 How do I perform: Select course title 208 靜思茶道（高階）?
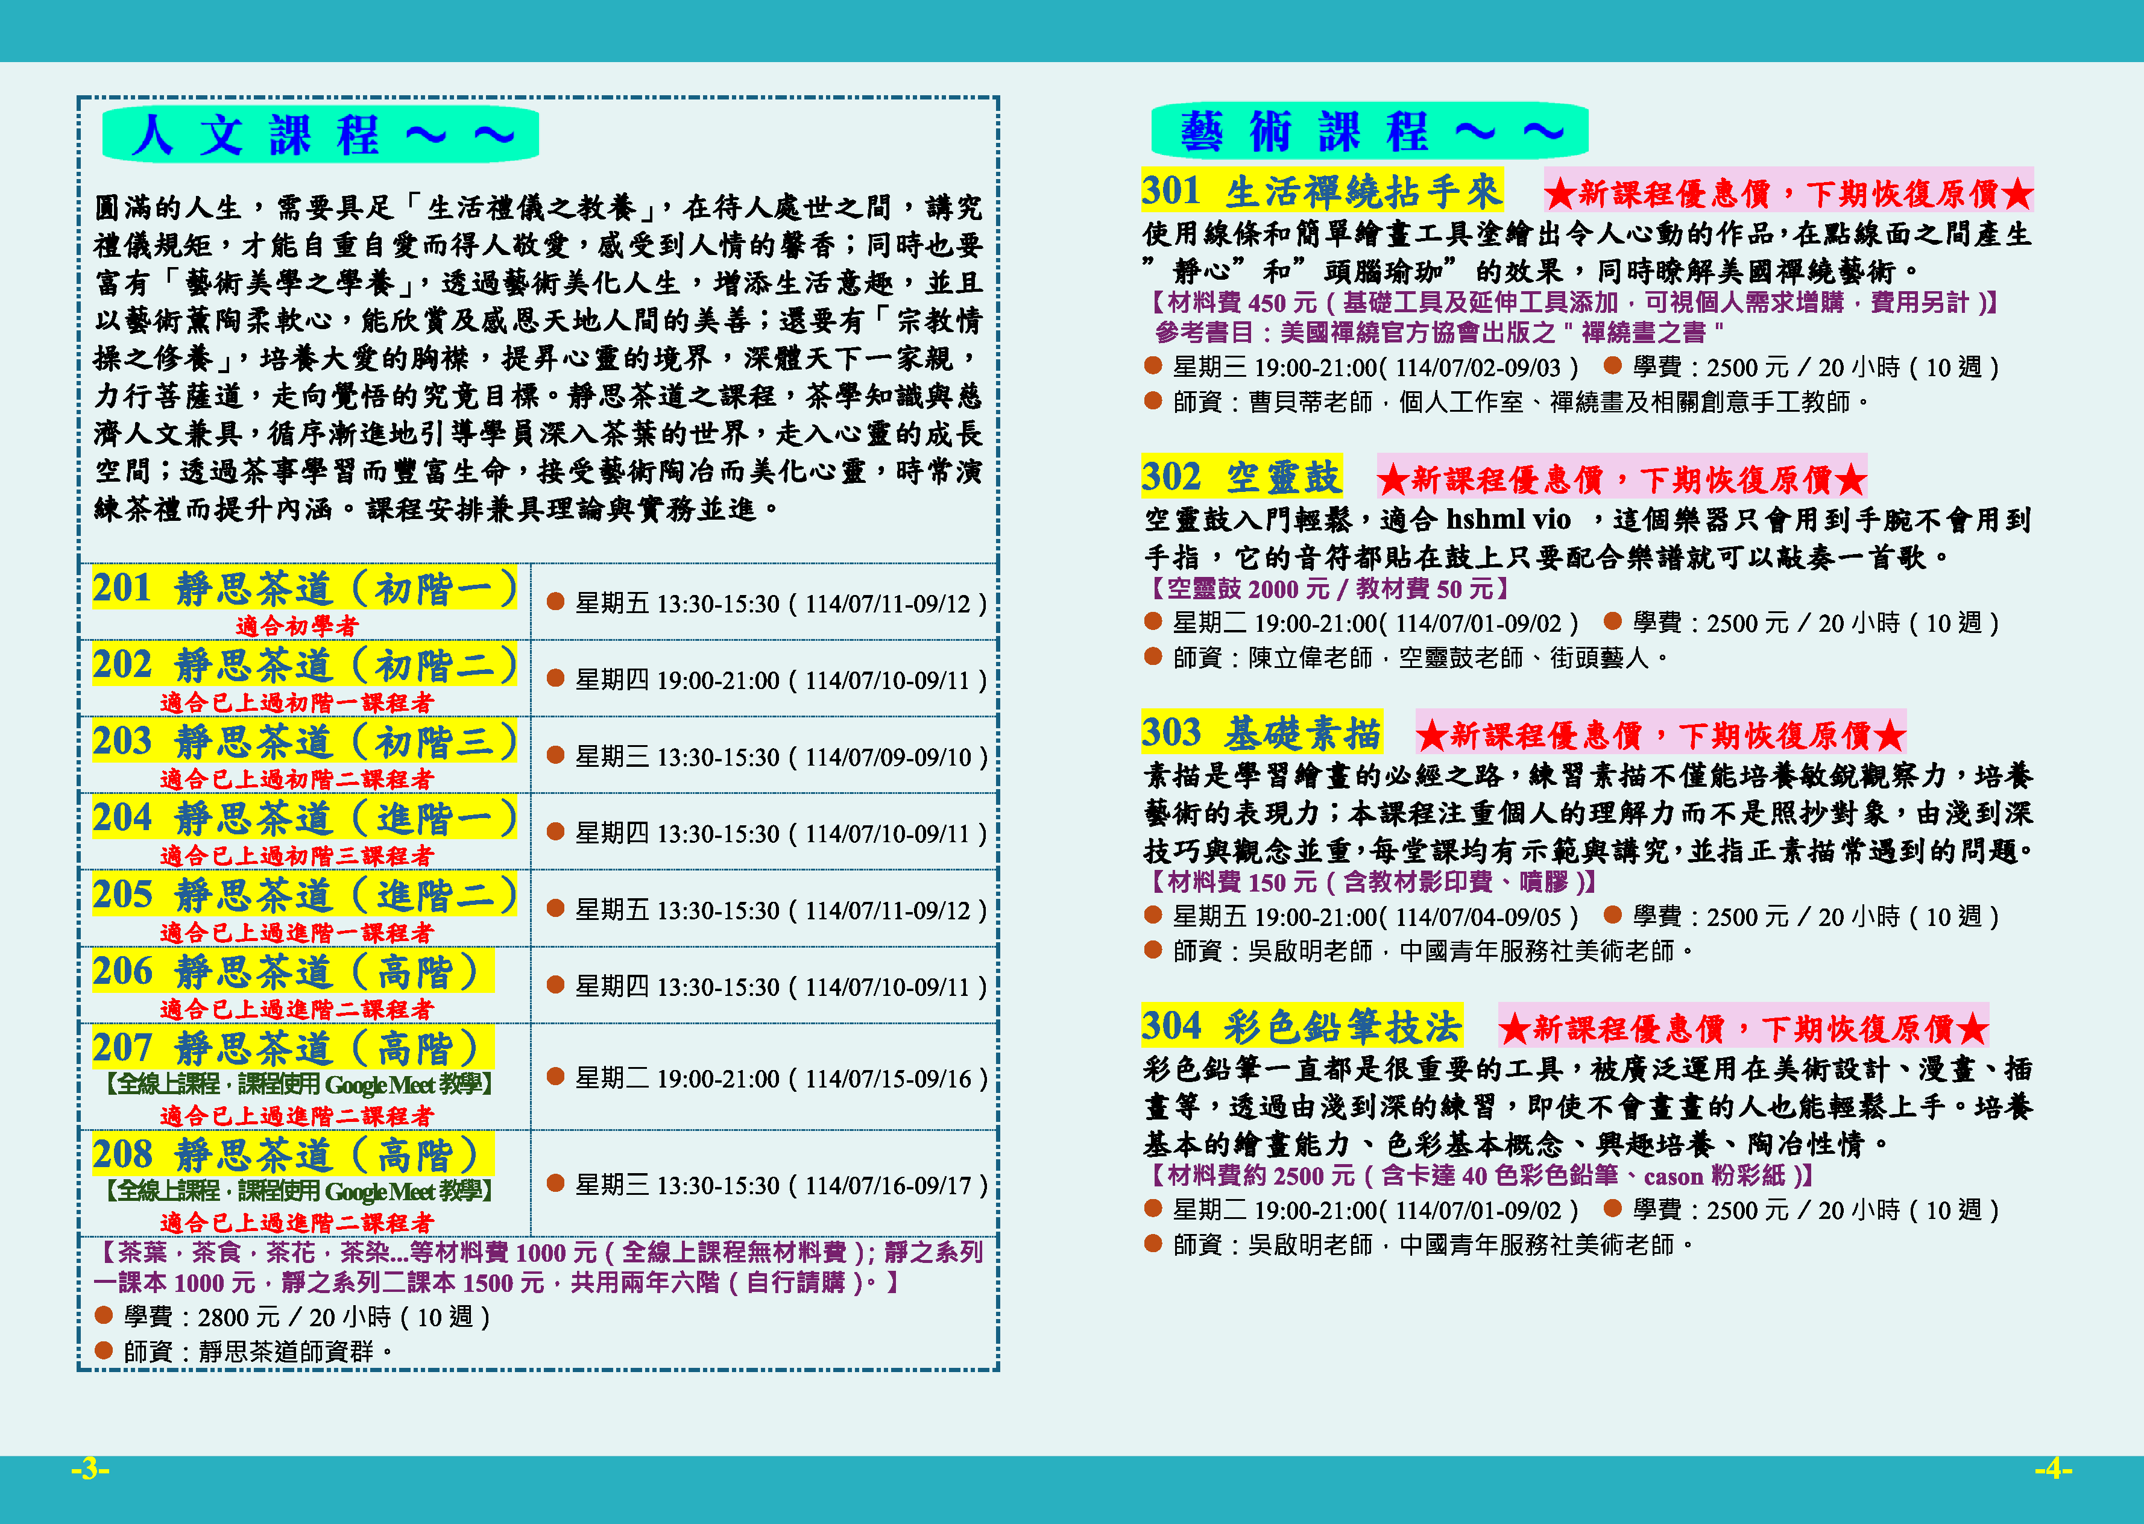point(293,1154)
